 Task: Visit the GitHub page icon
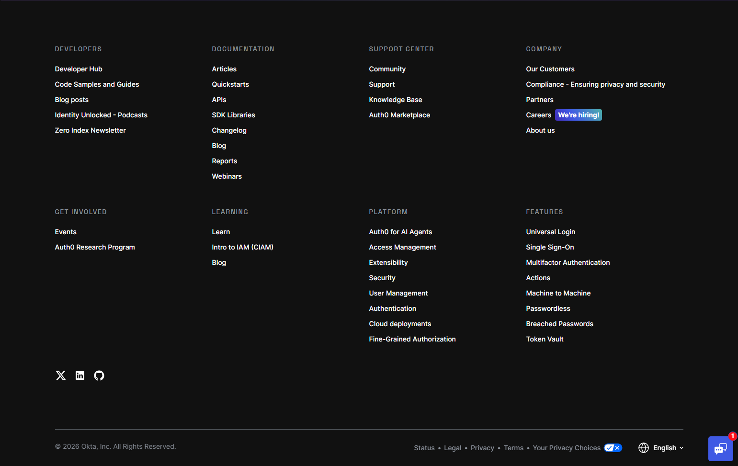(99, 375)
